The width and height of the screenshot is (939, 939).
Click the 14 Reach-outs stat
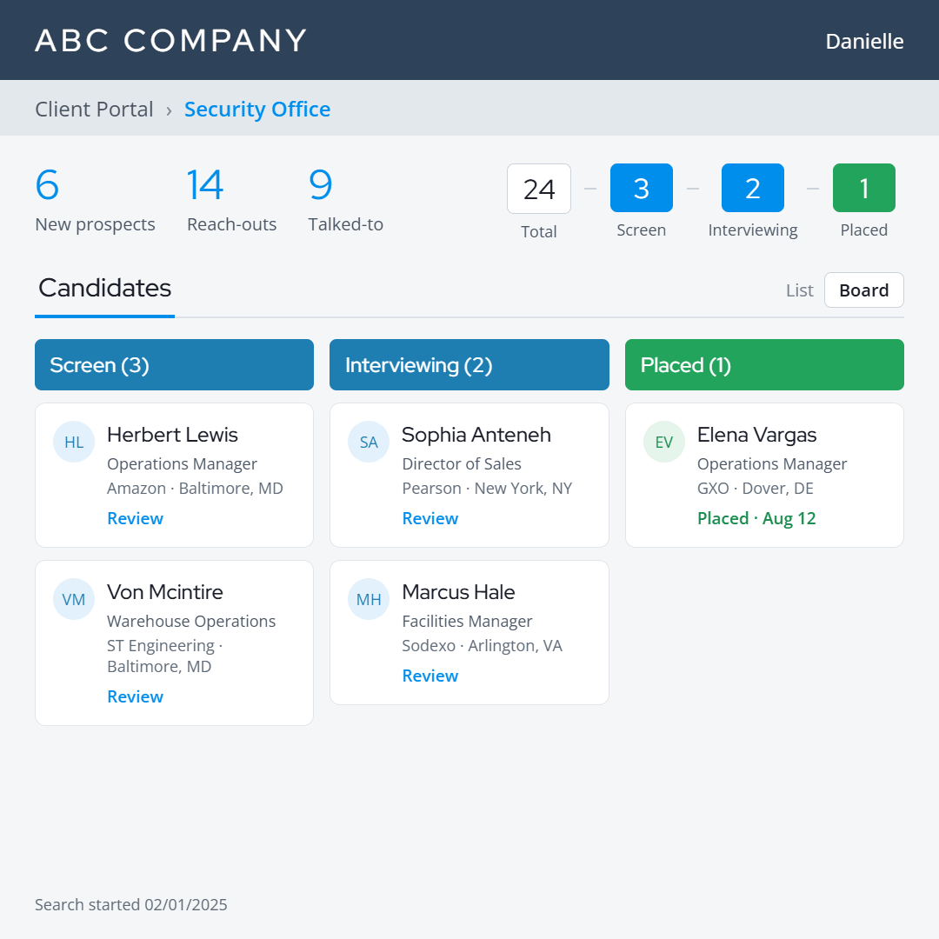232,201
